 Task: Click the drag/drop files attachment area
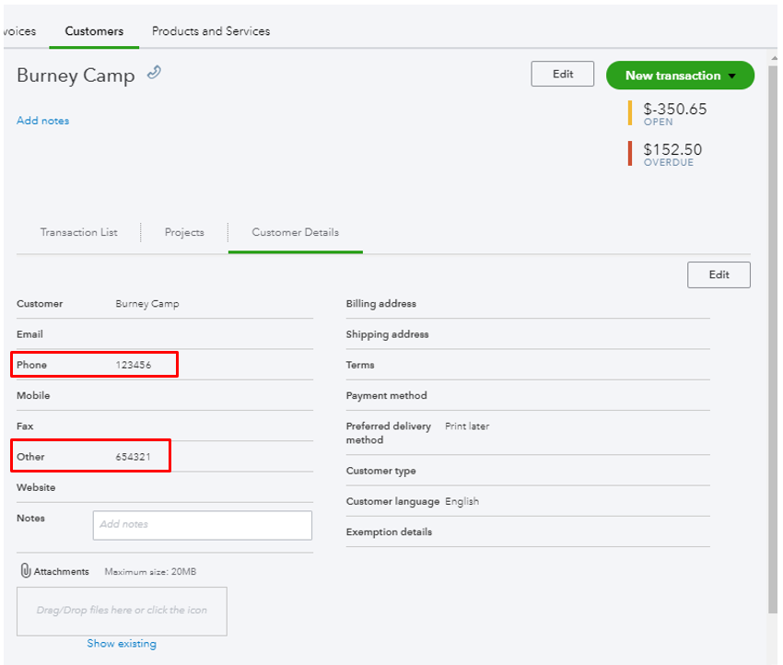(x=122, y=611)
